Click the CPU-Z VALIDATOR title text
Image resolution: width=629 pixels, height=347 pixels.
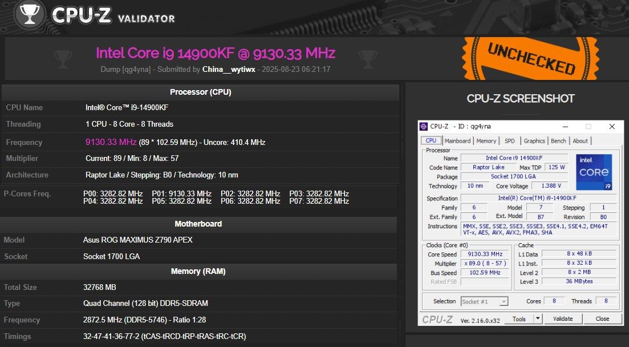pos(113,15)
